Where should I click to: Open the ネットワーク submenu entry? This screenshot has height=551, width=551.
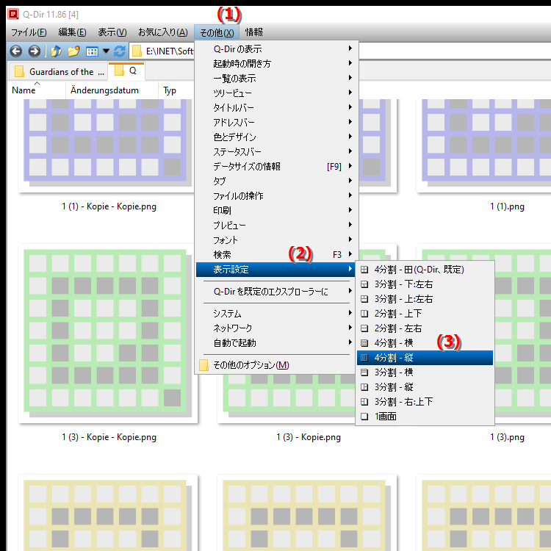tap(275, 328)
